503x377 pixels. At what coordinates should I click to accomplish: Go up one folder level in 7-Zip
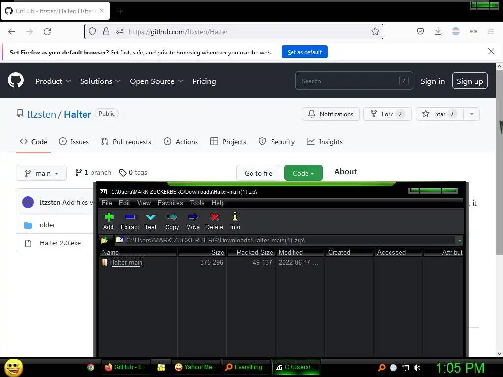[105, 240]
